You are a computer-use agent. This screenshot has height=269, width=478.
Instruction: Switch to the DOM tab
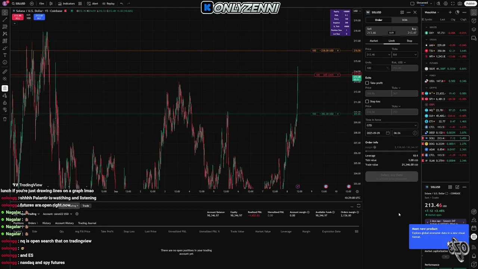(404, 20)
